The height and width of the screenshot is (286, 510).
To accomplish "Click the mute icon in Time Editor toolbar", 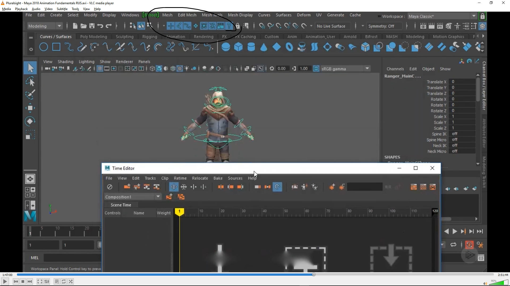I will pos(110,187).
